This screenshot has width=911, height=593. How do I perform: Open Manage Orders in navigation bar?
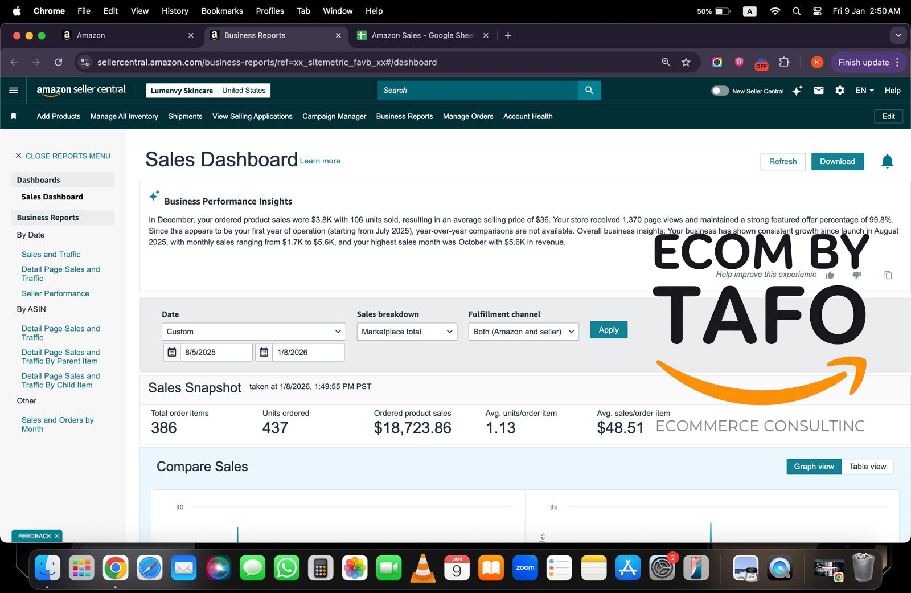pyautogui.click(x=467, y=117)
